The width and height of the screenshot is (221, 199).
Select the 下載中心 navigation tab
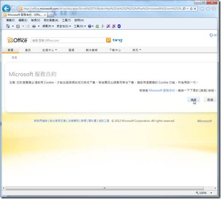pos(115,50)
